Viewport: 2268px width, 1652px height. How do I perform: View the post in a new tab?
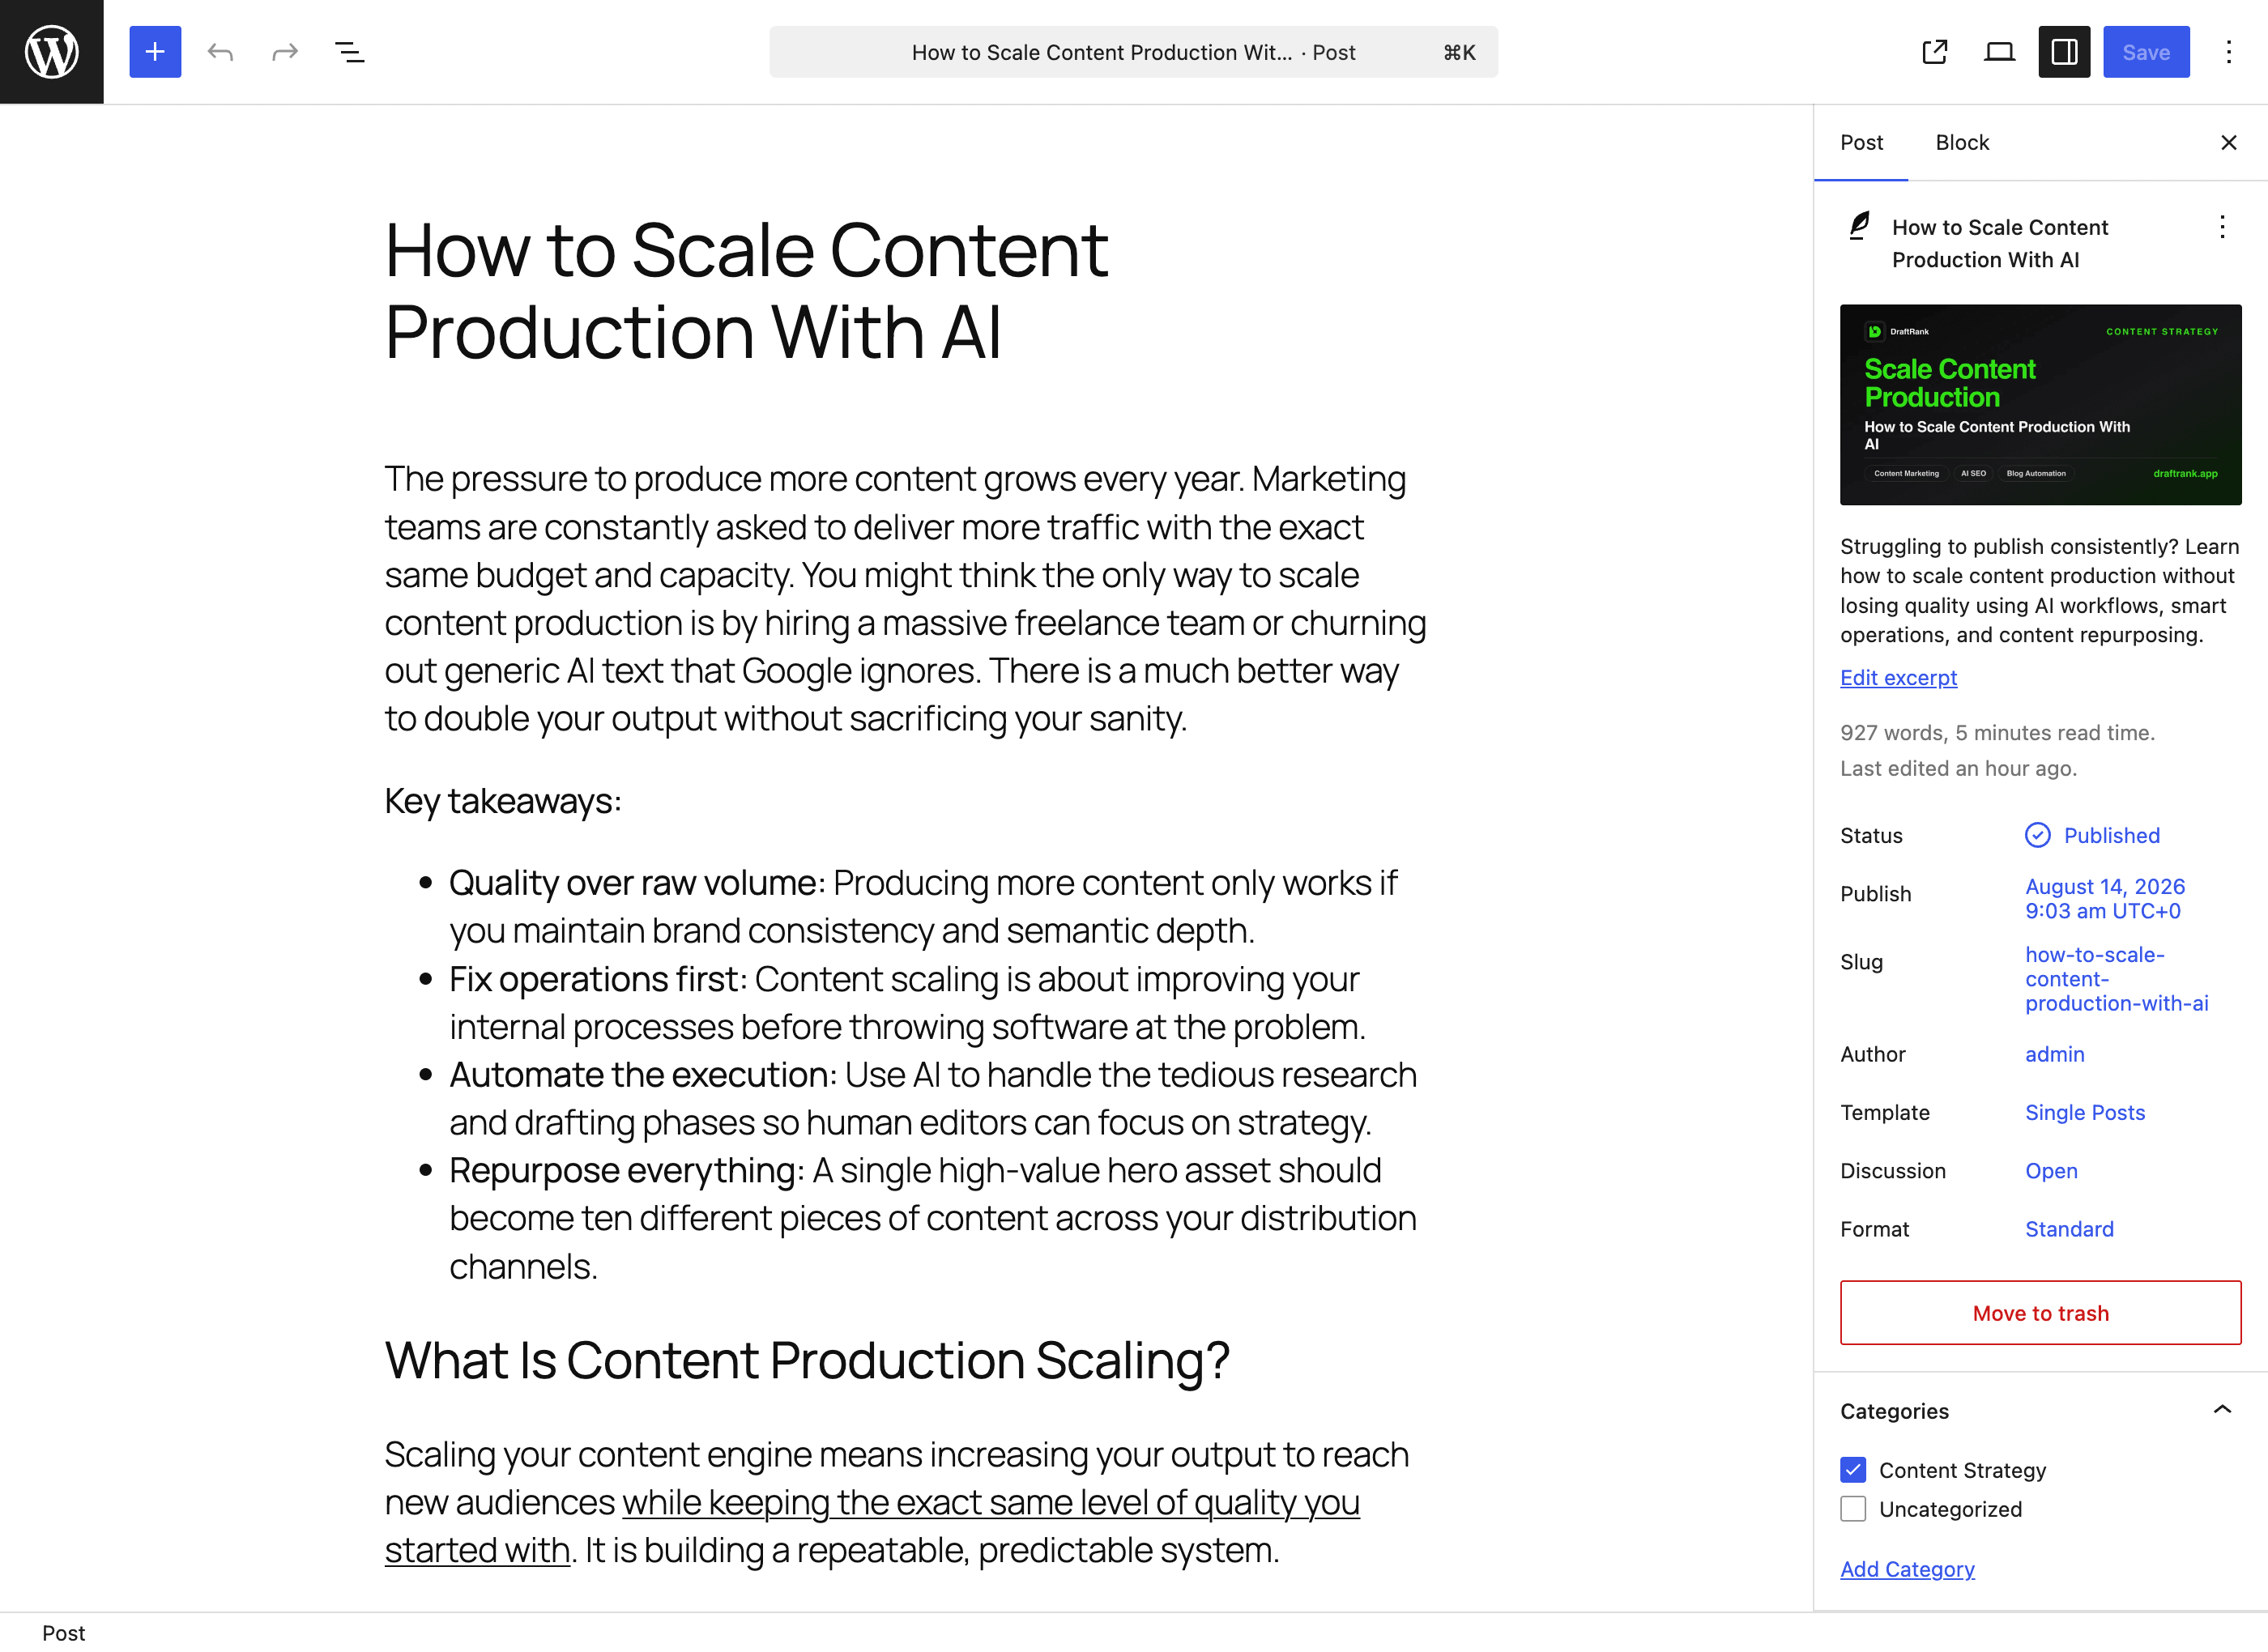[x=1935, y=52]
